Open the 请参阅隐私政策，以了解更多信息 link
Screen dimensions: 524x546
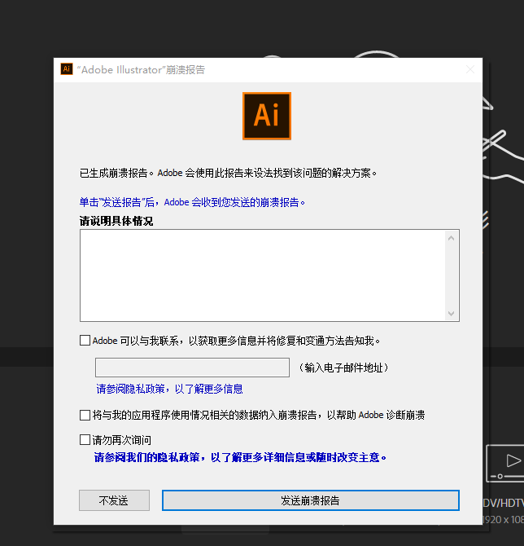point(169,389)
